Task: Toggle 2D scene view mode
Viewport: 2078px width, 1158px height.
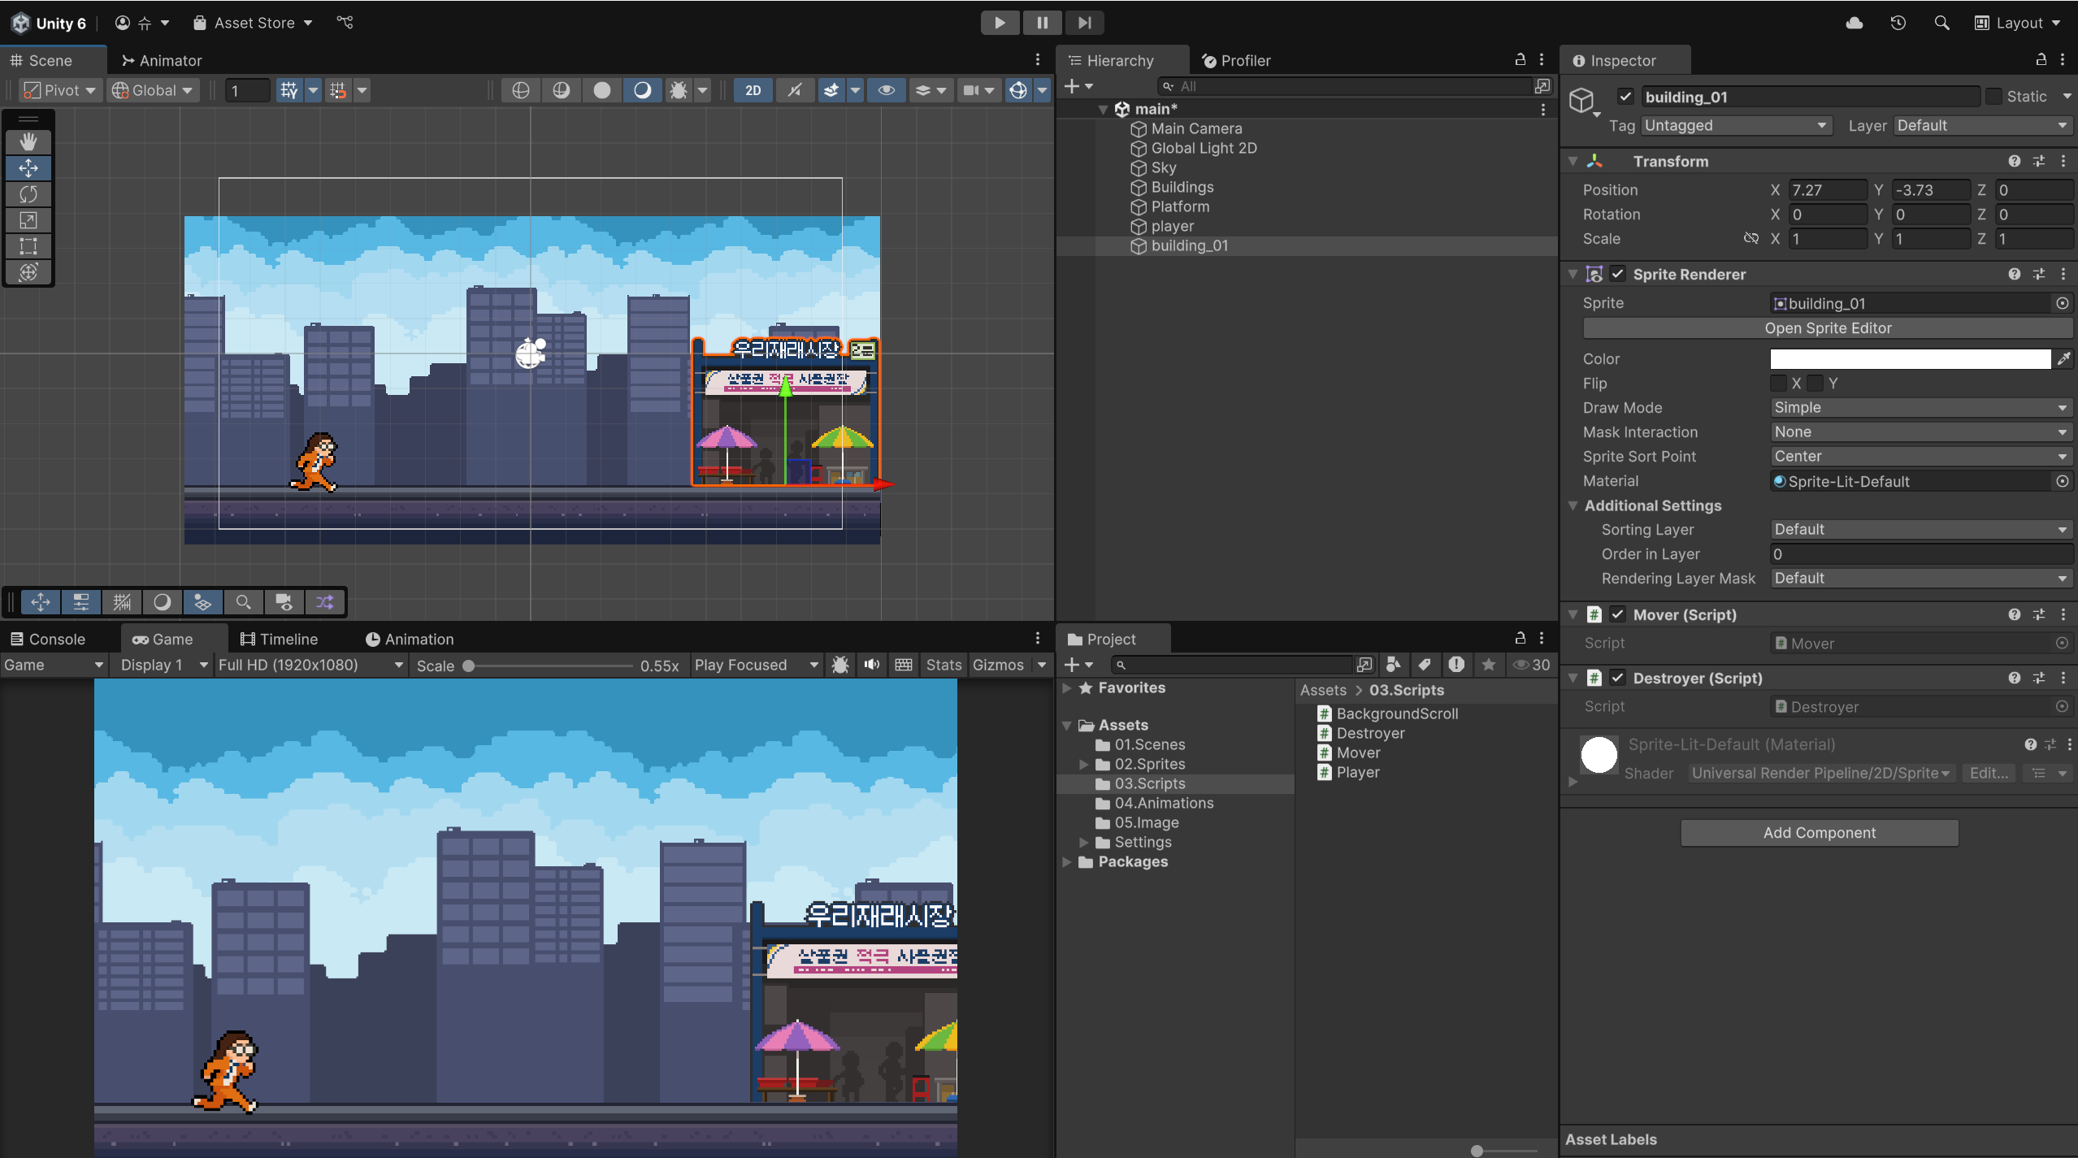Action: pyautogui.click(x=753, y=90)
